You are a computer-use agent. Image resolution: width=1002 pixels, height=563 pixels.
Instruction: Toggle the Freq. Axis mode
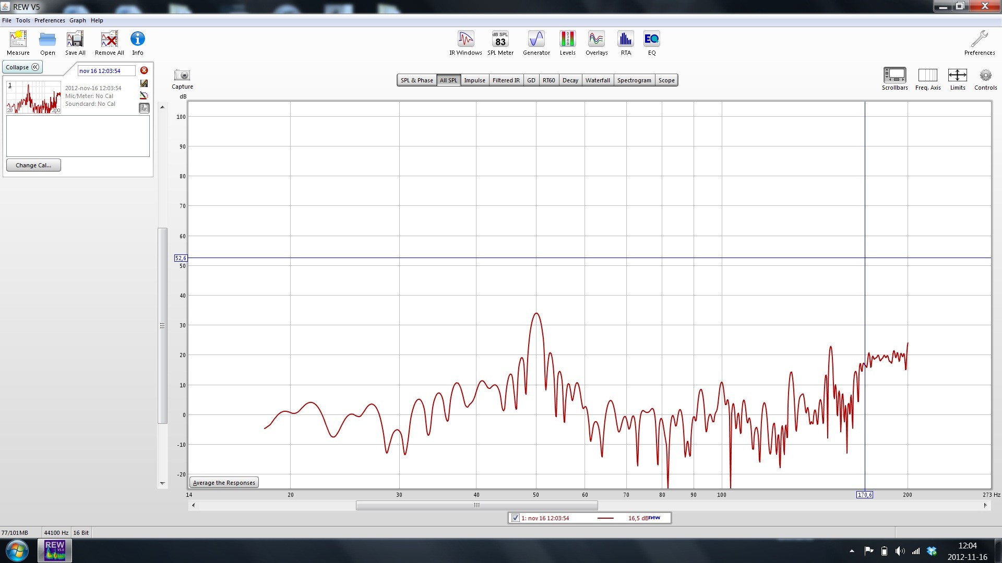[928, 79]
